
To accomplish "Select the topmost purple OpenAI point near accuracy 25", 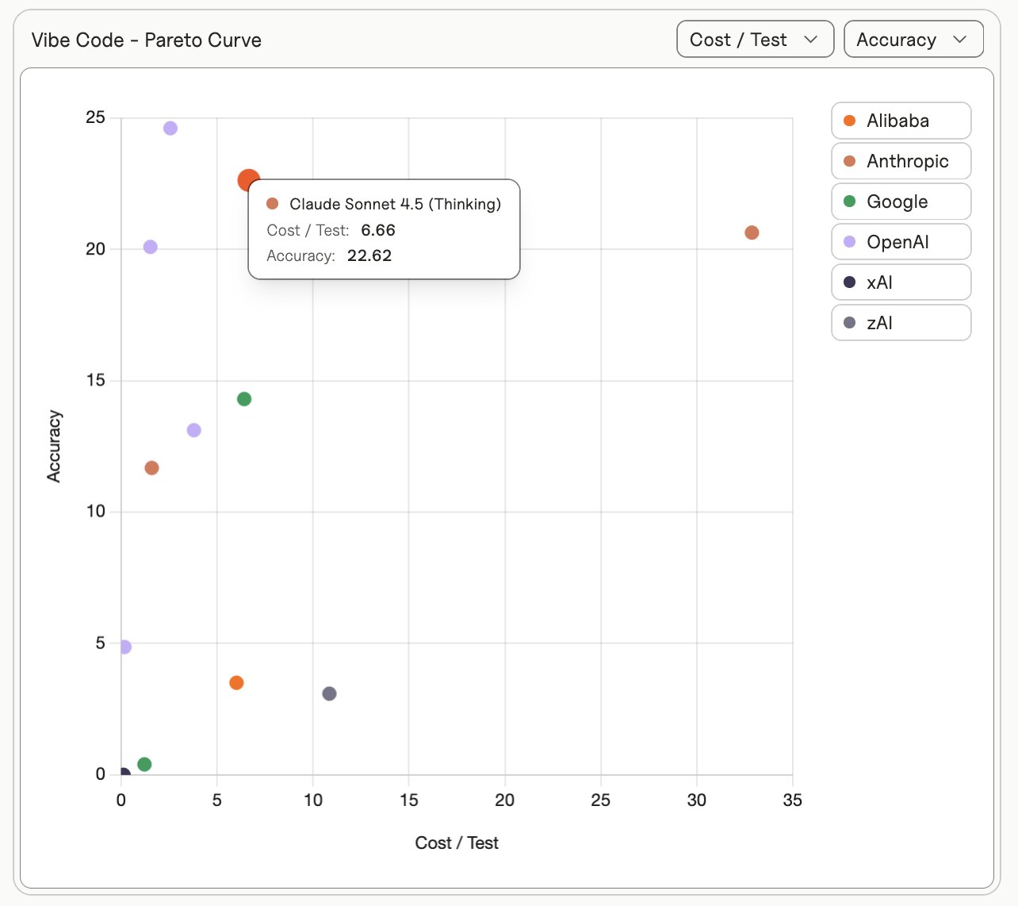I will point(170,129).
